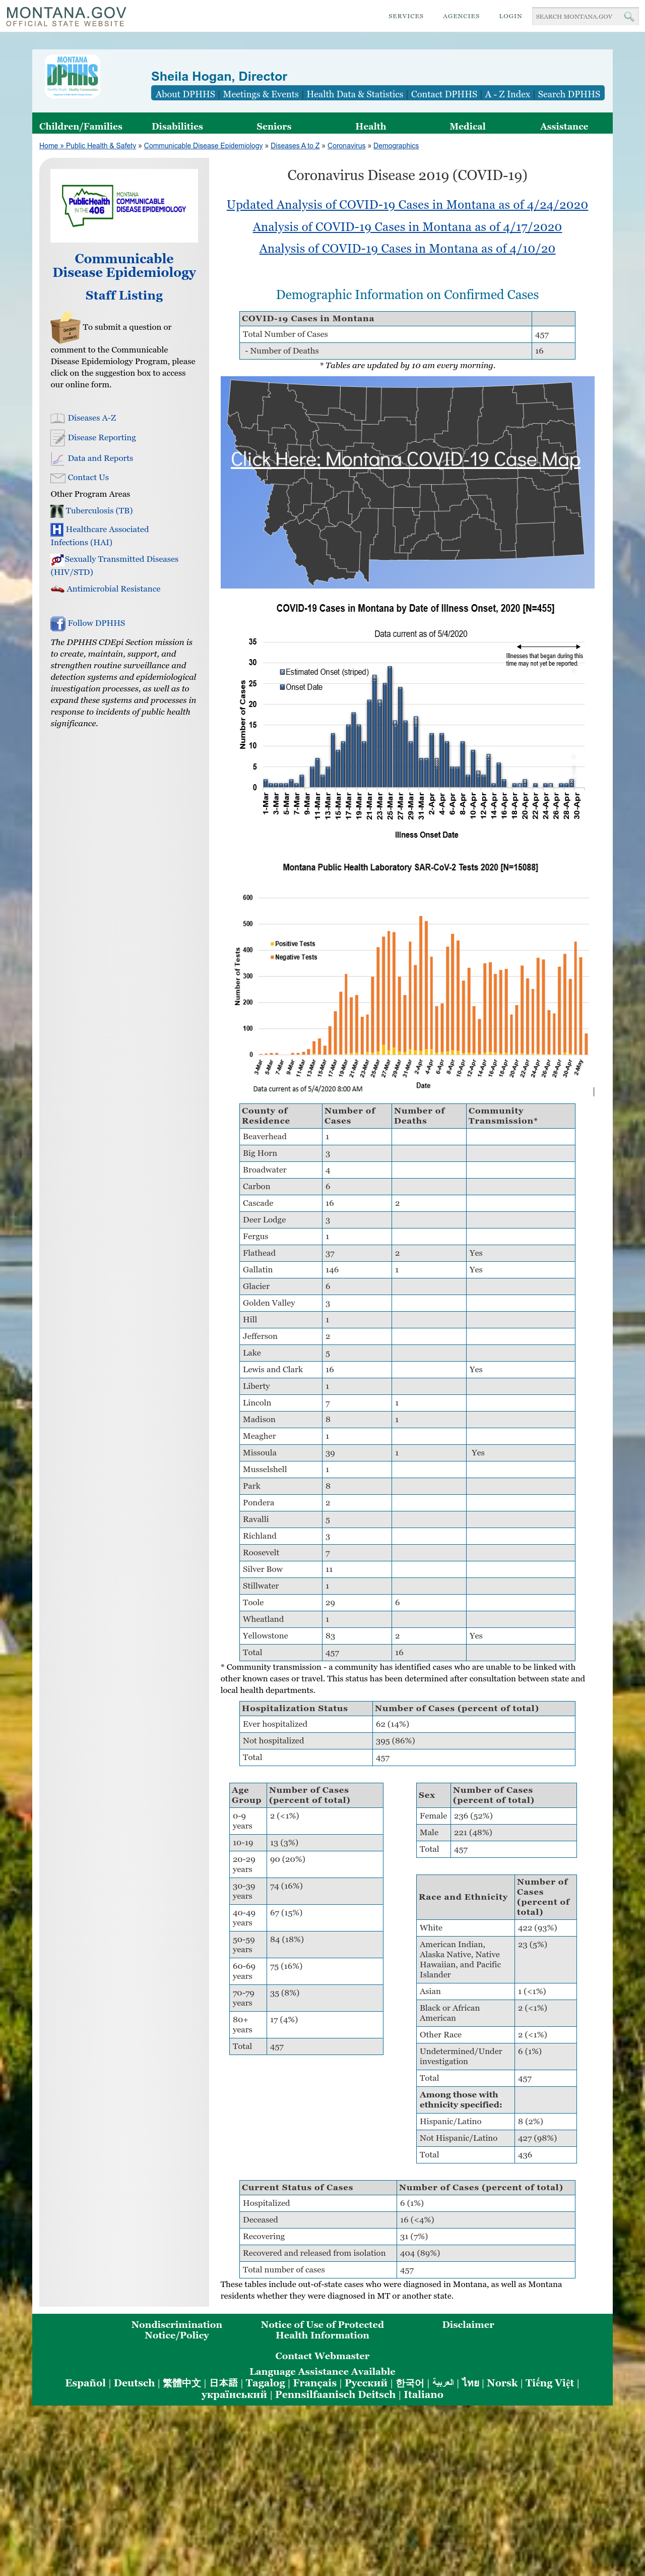Click the Disease Reporting pencil icon
Image resolution: width=645 pixels, height=2576 pixels.
coord(58,438)
